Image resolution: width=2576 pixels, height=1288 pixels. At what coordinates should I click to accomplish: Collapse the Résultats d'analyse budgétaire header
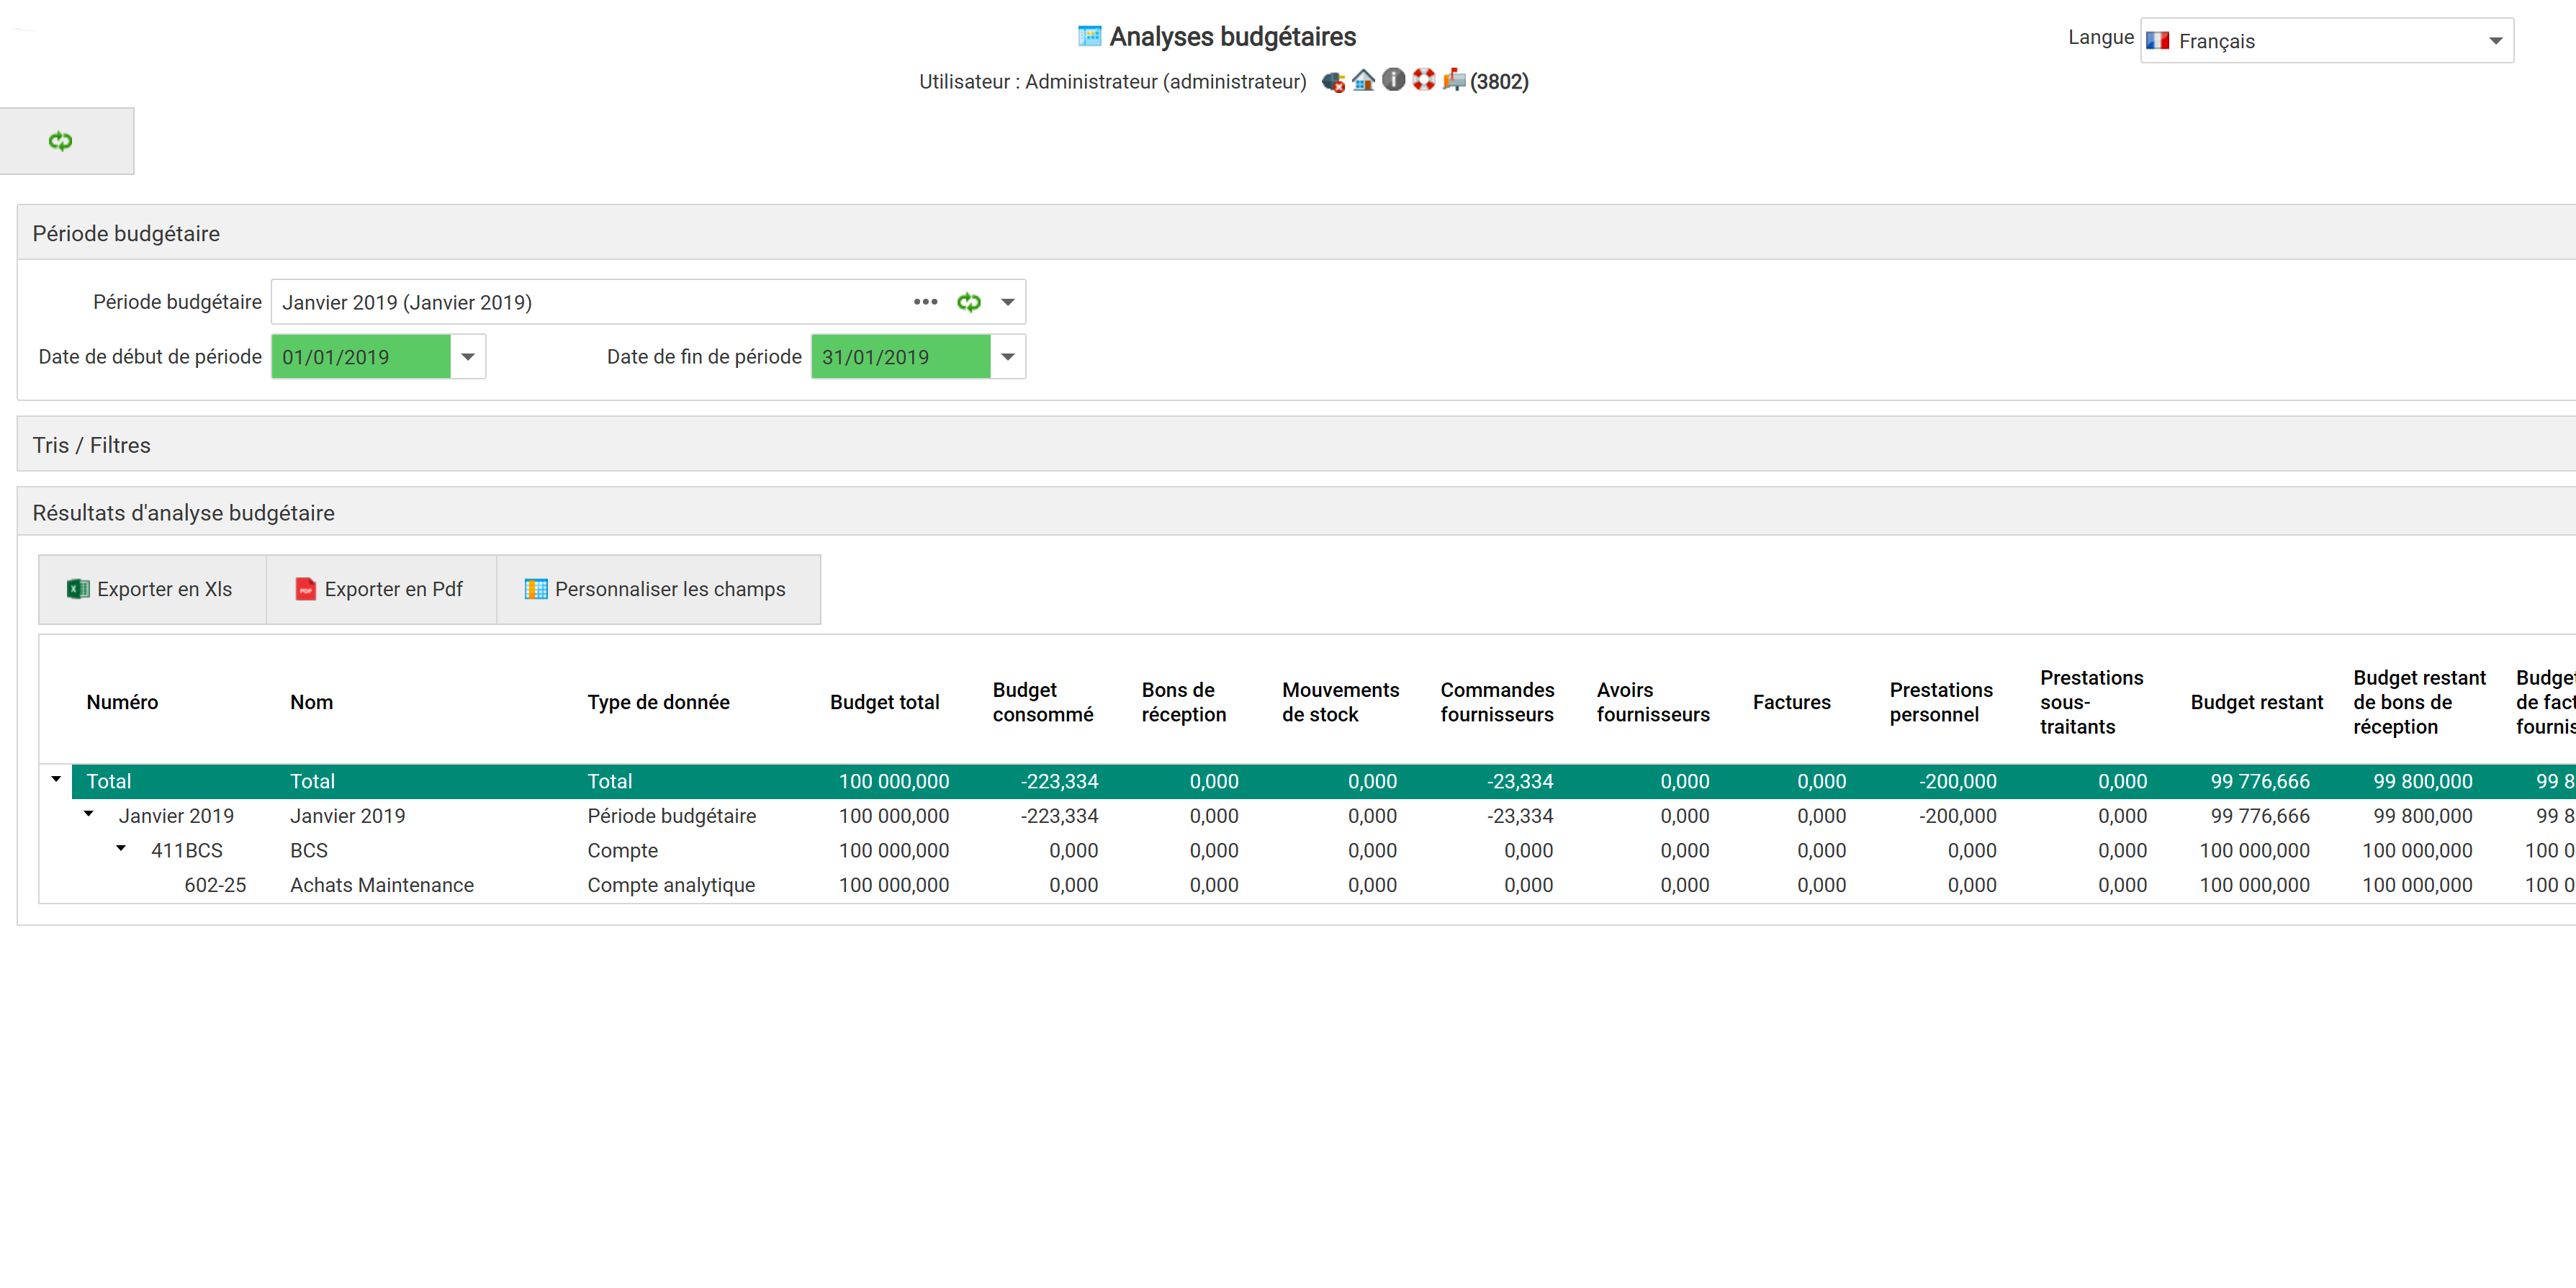tap(1296, 512)
